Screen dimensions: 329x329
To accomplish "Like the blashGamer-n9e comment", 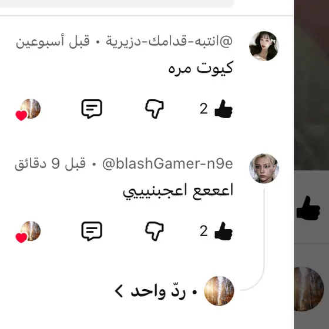I will 223,231.
